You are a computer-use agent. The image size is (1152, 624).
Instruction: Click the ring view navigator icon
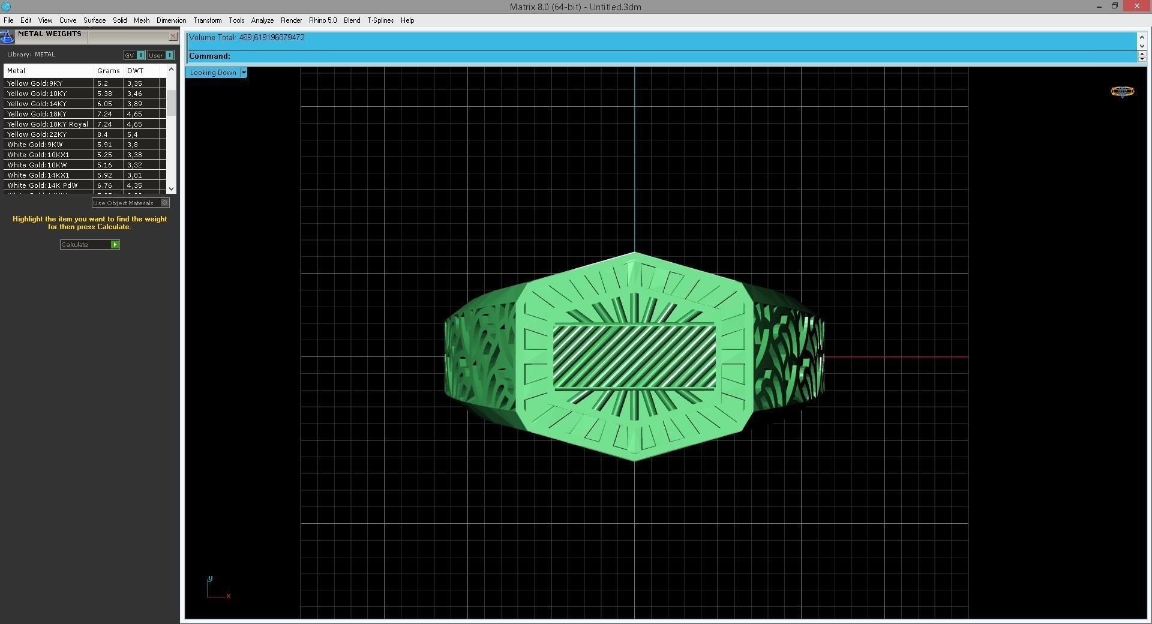click(x=1122, y=92)
